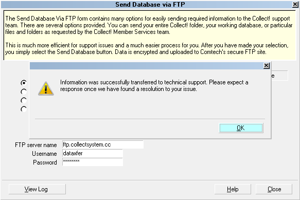Click the FTP server name input field
The height and width of the screenshot is (200, 300).
(x=103, y=144)
